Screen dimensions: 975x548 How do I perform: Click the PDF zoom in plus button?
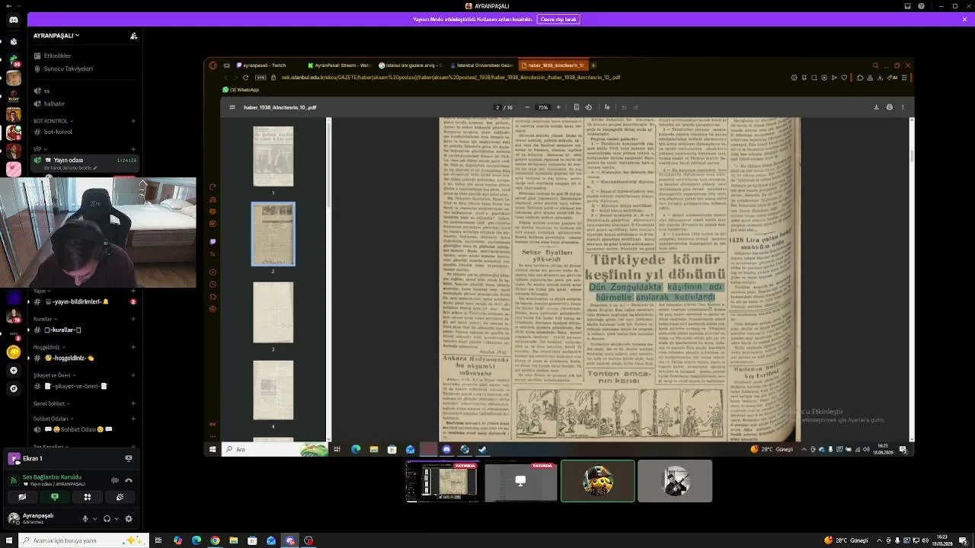(558, 107)
